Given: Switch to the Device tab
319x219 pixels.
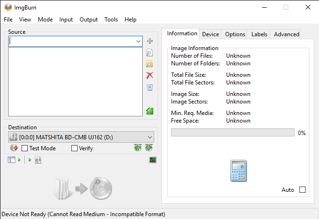Looking at the screenshot, I should pyautogui.click(x=210, y=34).
